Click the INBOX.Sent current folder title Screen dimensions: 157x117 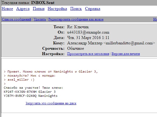pos(43,3)
